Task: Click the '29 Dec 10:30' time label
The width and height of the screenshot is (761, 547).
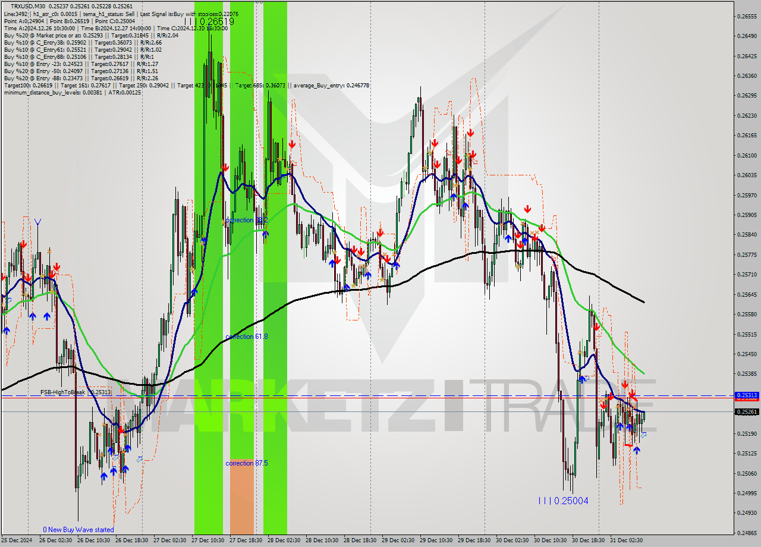Action: [436, 540]
